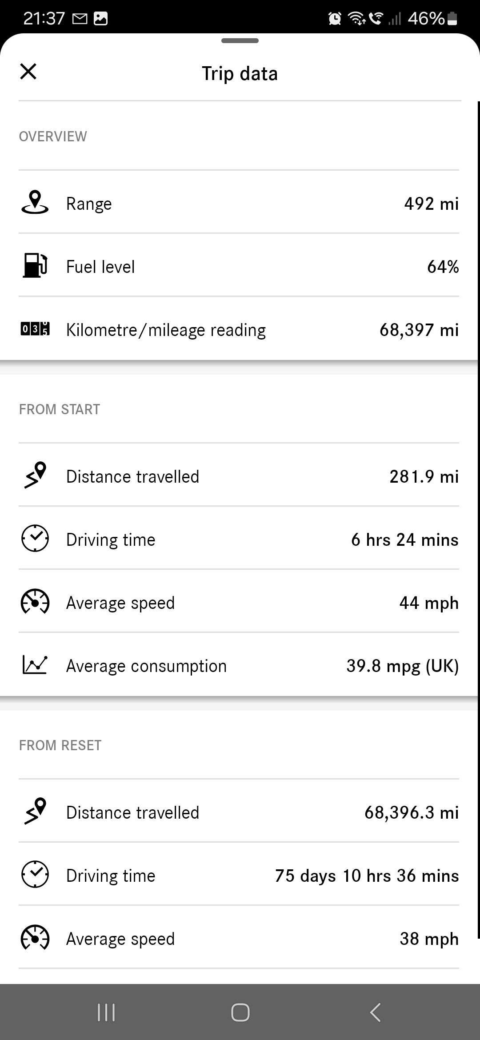
Task: Tap the From Start distance route icon
Action: coord(35,476)
